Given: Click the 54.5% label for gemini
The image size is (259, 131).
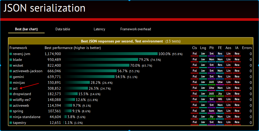Looking at the screenshot, I should coord(120,77).
